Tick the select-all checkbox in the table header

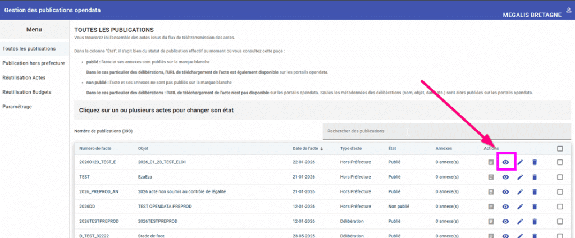pos(559,149)
